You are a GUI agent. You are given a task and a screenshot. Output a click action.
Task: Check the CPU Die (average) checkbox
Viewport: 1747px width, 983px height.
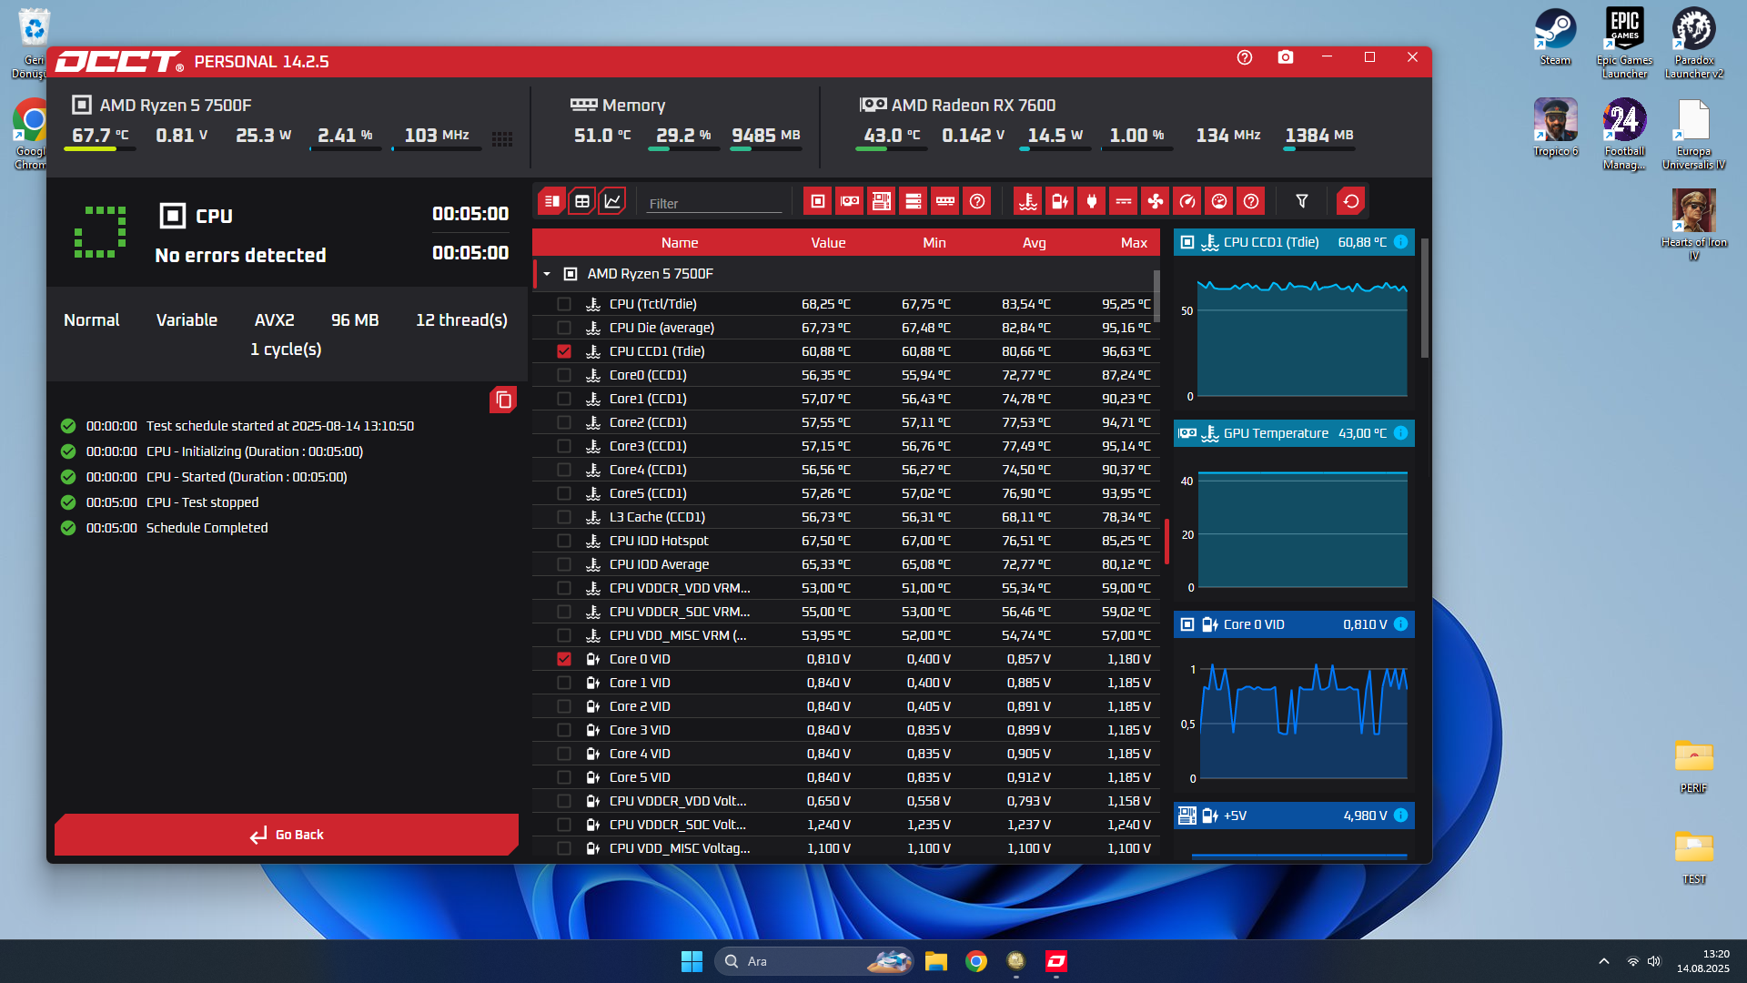(x=564, y=328)
